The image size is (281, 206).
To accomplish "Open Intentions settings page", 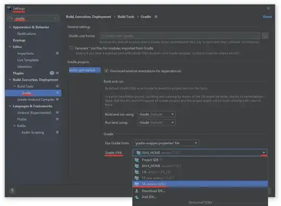I will click(x=24, y=66).
